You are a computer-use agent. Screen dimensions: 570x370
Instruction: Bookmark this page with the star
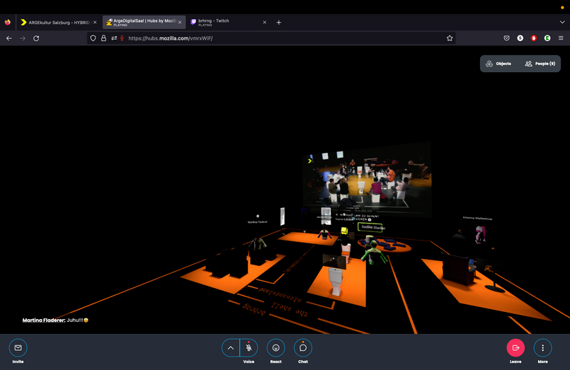pyautogui.click(x=450, y=38)
